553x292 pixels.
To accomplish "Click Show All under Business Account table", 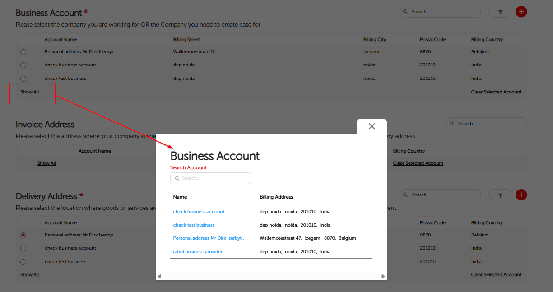I will 30,92.
